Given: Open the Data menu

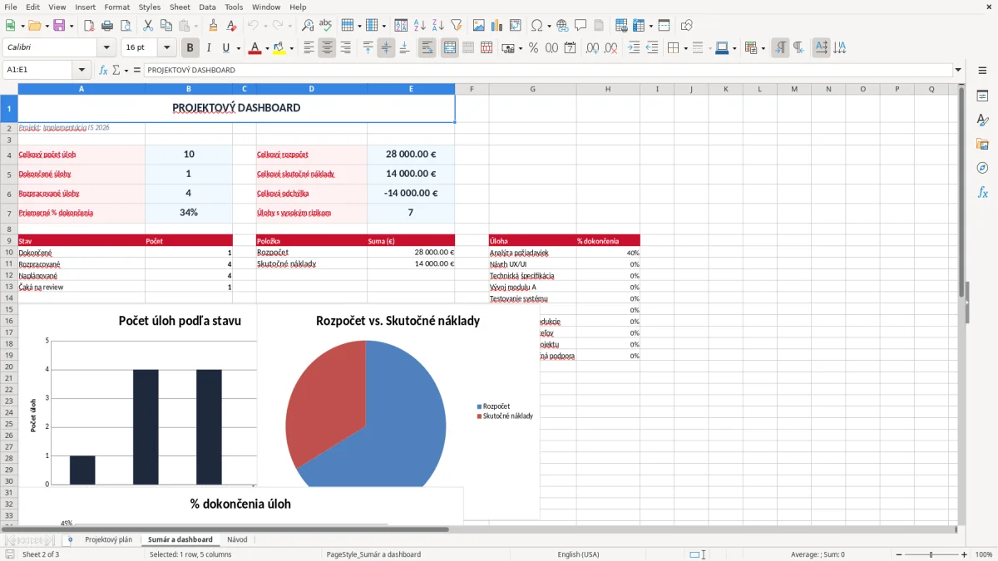Looking at the screenshot, I should (208, 7).
